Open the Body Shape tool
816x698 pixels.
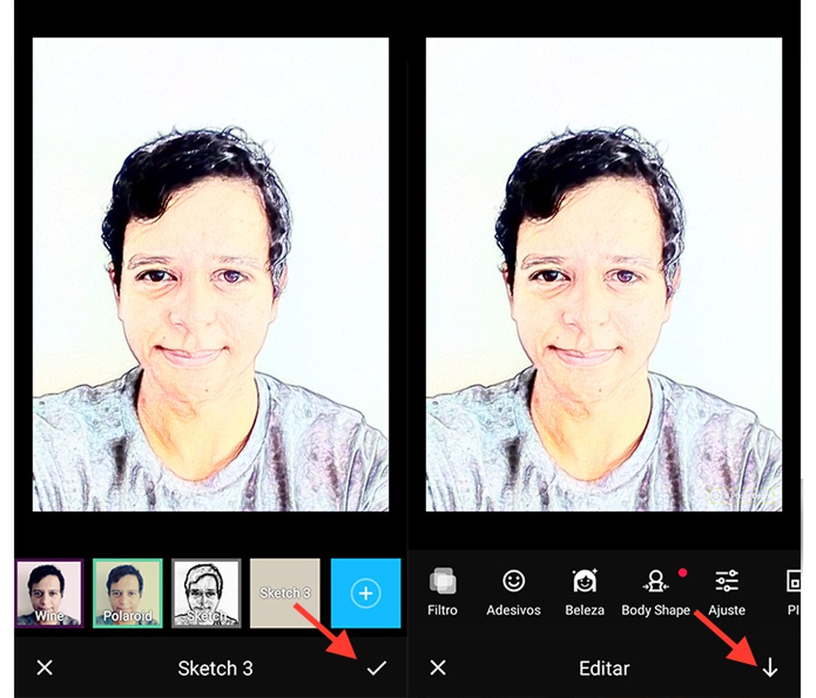tap(656, 590)
